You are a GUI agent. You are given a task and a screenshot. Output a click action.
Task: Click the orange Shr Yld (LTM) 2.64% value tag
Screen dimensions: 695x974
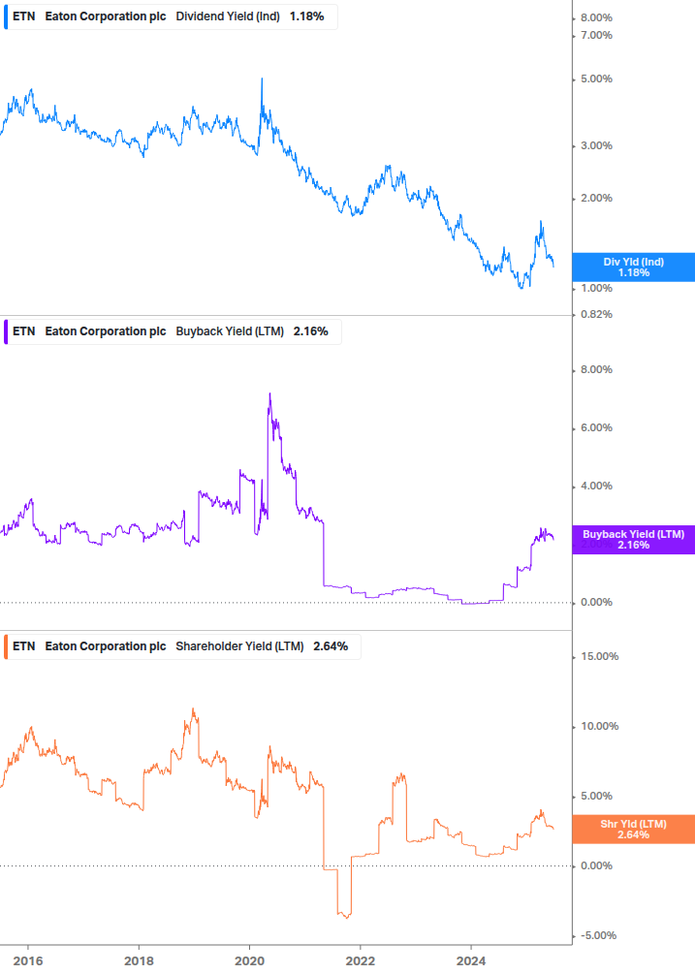pyautogui.click(x=634, y=830)
